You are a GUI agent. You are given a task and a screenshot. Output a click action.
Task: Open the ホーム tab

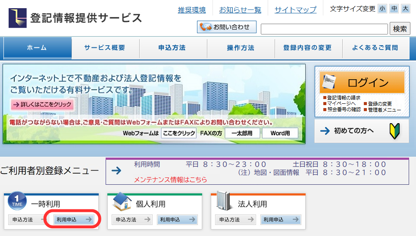[x=37, y=48]
